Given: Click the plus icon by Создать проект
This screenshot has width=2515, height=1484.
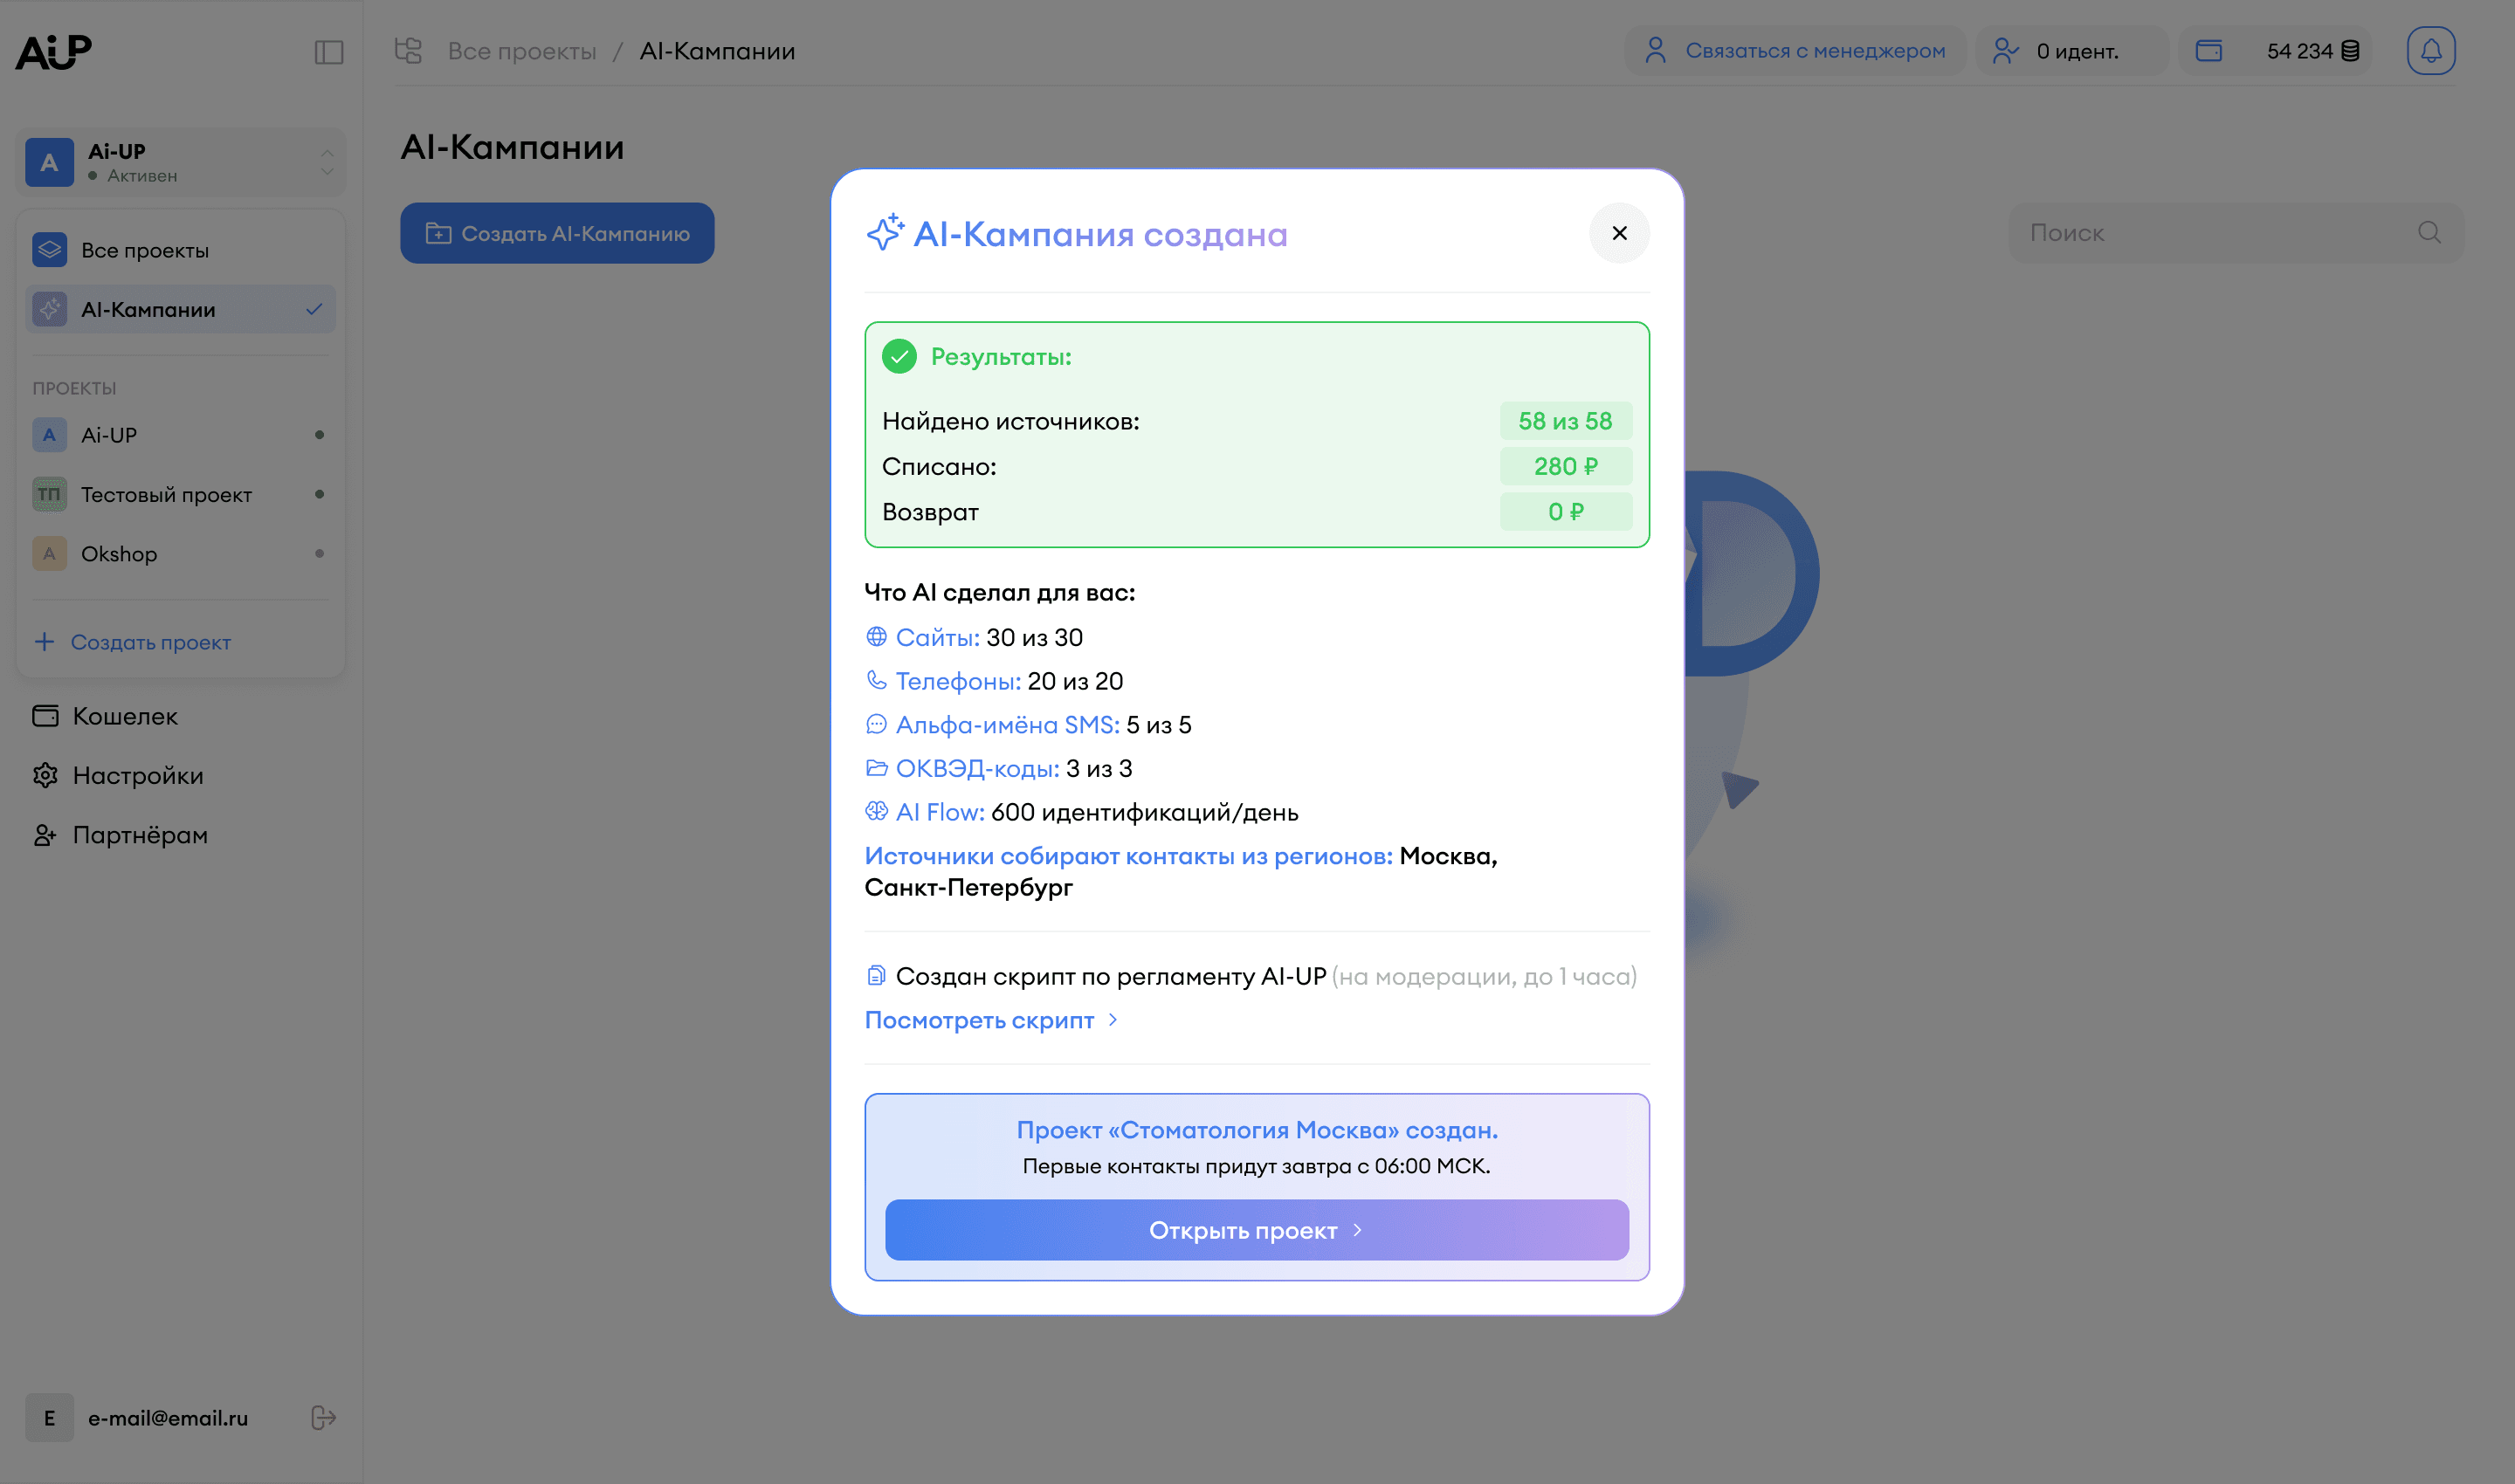Looking at the screenshot, I should click(45, 641).
